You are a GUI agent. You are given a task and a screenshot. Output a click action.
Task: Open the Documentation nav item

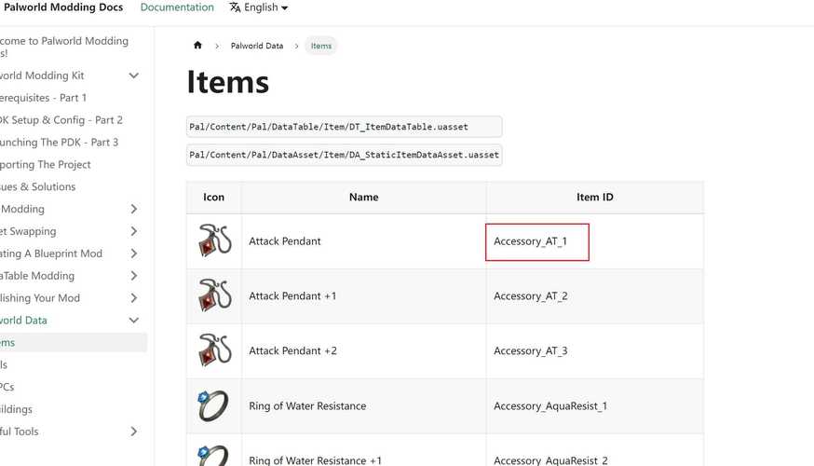pyautogui.click(x=177, y=7)
